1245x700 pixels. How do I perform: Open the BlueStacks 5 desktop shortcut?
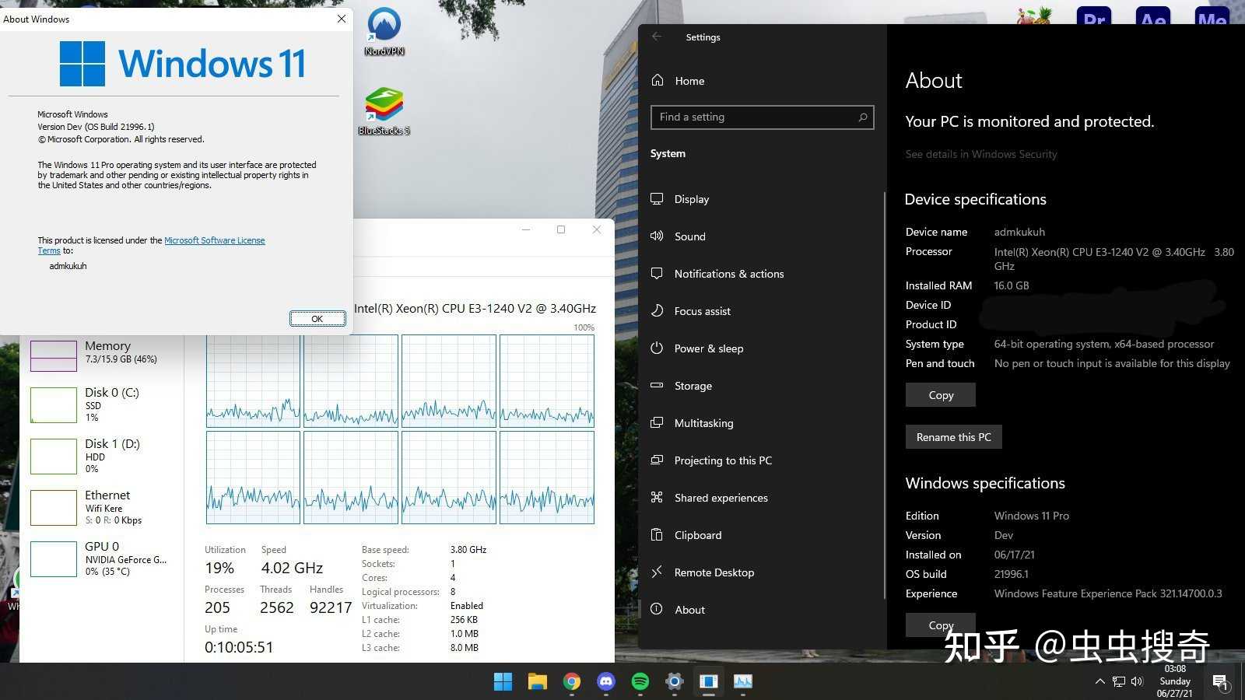(x=384, y=111)
